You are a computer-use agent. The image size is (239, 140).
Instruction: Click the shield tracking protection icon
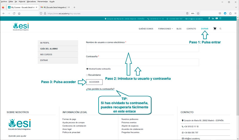(x=41, y=13)
